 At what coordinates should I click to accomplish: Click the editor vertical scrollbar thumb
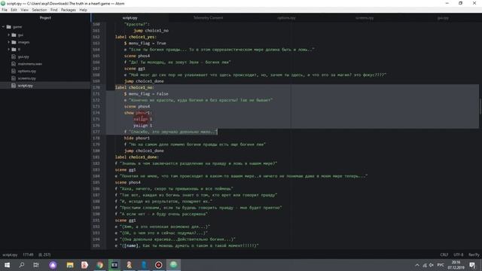coord(480,106)
